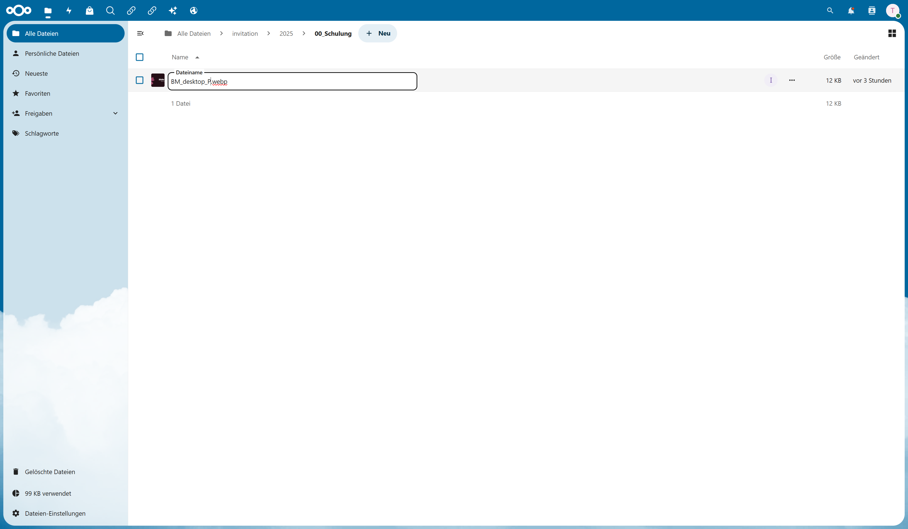Select Persönliche Dateien in sidebar
Screen dimensions: 908x529
click(65, 53)
